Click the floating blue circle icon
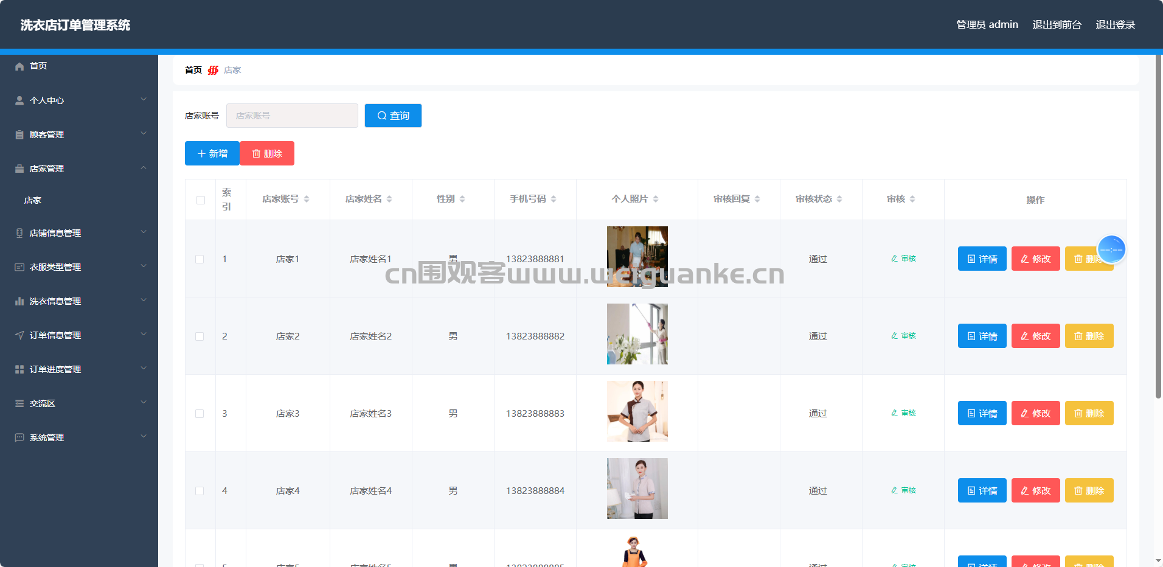This screenshot has width=1163, height=567. point(1111,249)
